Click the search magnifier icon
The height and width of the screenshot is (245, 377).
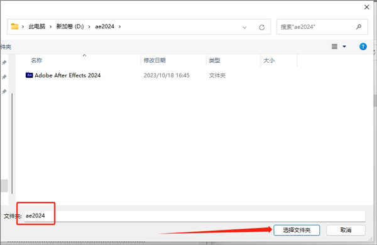(359, 26)
